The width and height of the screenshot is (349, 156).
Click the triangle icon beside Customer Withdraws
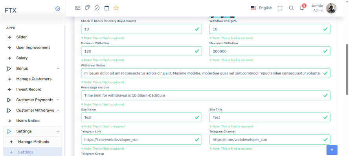pyautogui.click(x=9, y=110)
